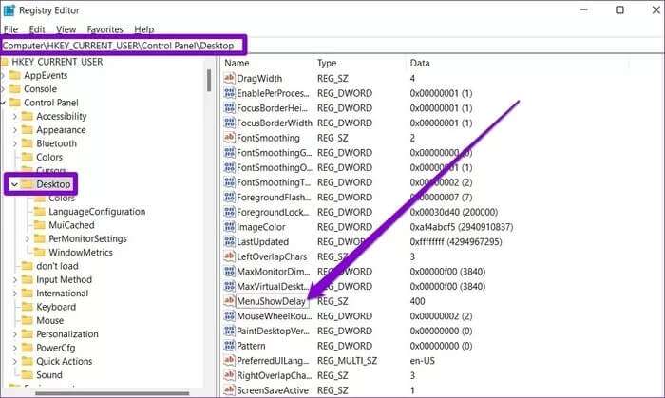Click the DragWidth string value icon

coord(229,78)
